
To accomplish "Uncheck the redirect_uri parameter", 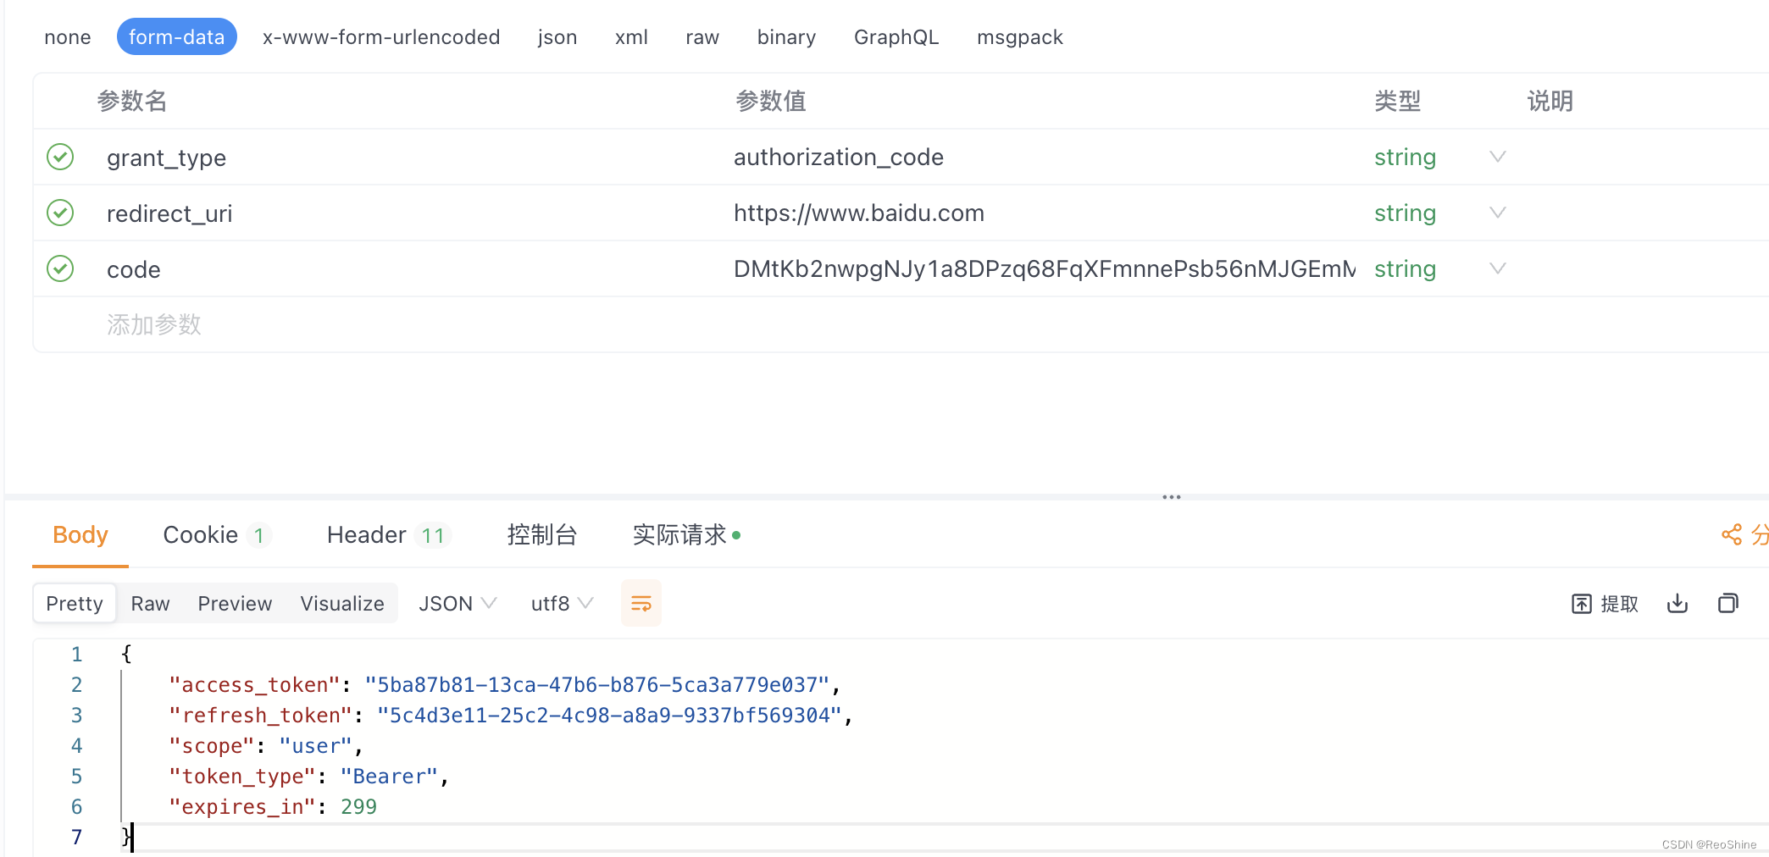I will [60, 213].
